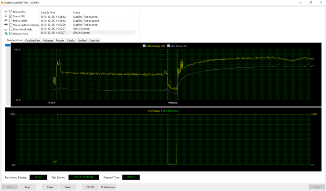Toggle GPU Diode graph checkbox
Image resolution: width=326 pixels, height=191 pixels.
pyautogui.click(x=168, y=46)
